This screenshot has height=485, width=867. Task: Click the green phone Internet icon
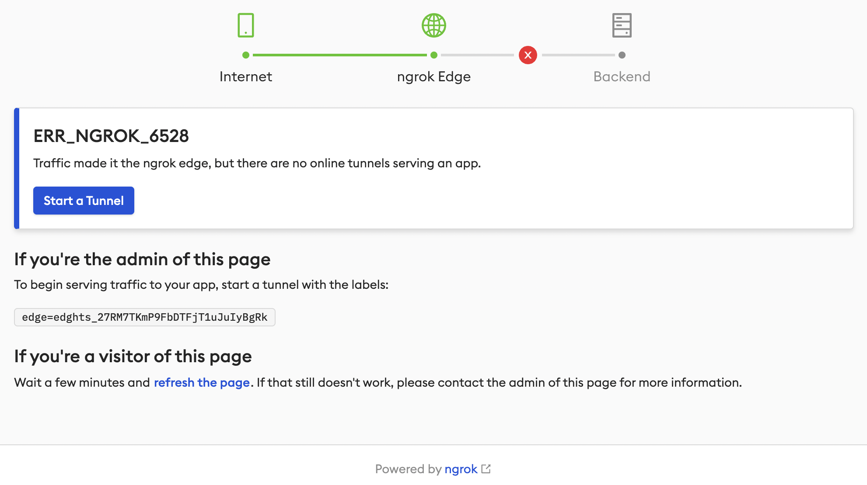[x=246, y=25]
